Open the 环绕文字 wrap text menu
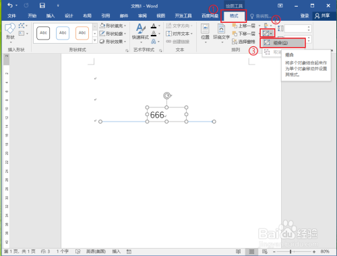Screen dimensions: 337x256 (x=221, y=33)
